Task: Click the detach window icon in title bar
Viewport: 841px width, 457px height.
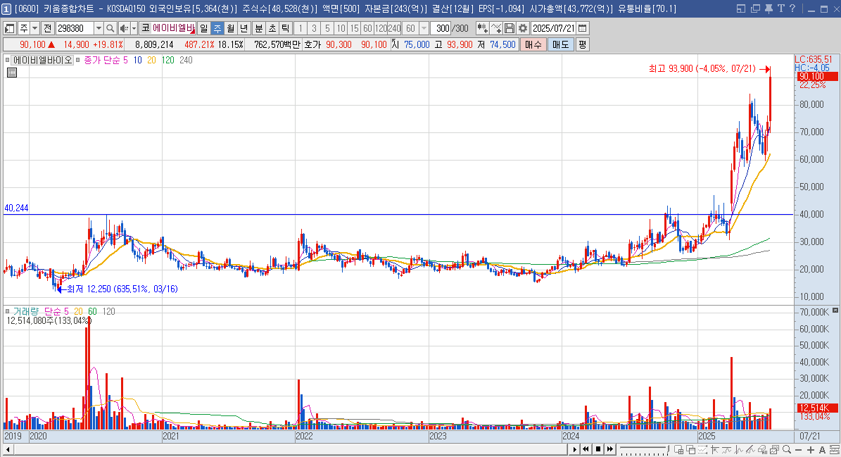Action: point(755,8)
